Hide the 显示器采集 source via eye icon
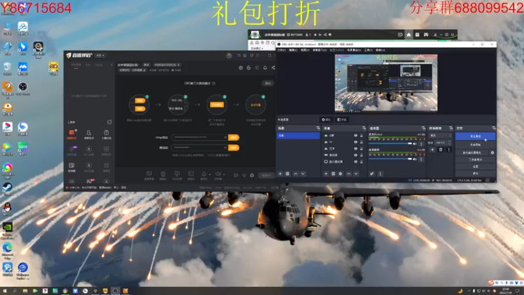Image resolution: width=524 pixels, height=295 pixels. click(356, 161)
